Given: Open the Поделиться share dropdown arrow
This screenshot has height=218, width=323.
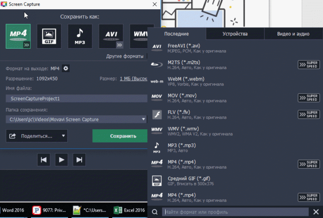Looking at the screenshot, I should pyautogui.click(x=64, y=136).
